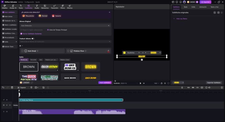Viewport: 225px width, 122px height.
Task: Play the video preview
Action: [140, 83]
